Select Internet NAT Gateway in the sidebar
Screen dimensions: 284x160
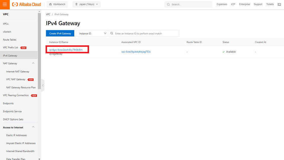[17, 71]
